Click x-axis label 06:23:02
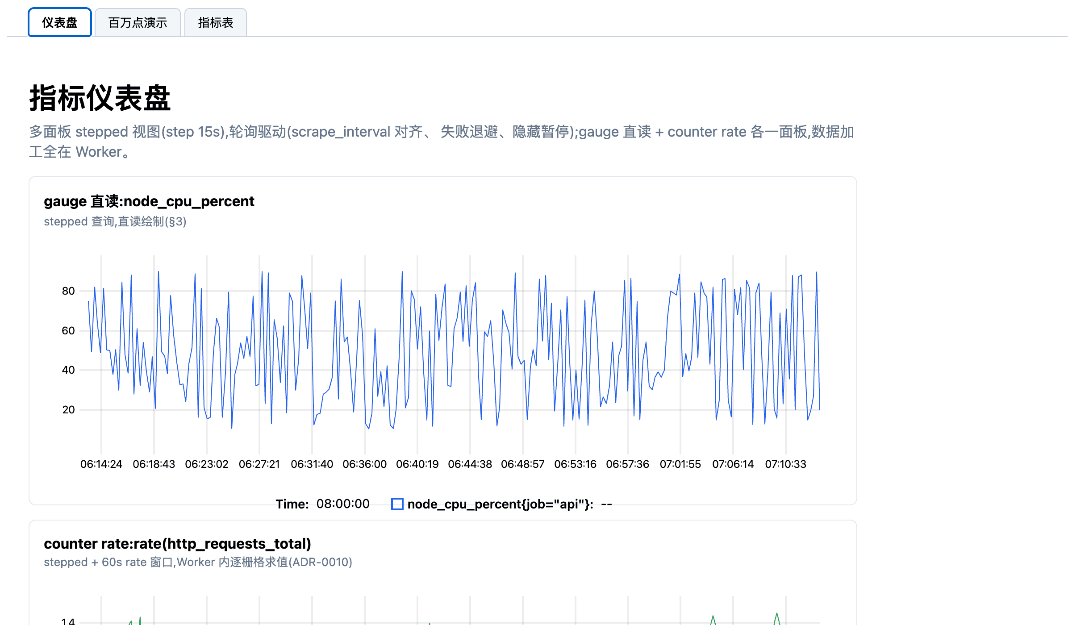Viewport: 1068px width, 625px height. point(207,464)
